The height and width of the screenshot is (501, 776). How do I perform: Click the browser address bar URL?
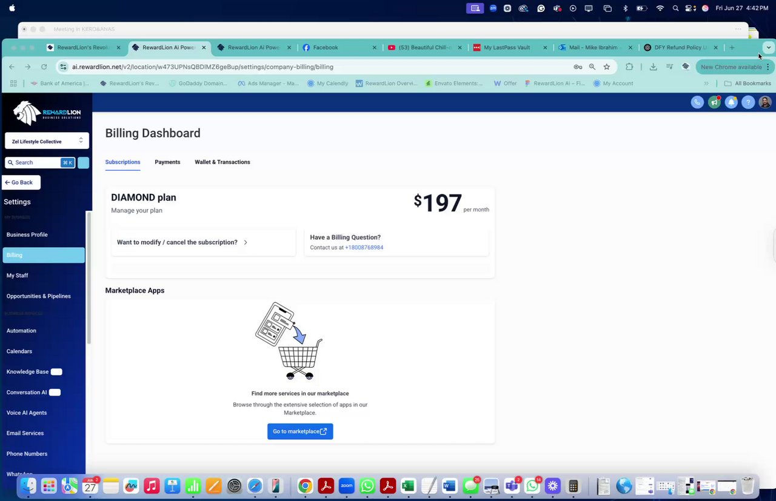202,67
